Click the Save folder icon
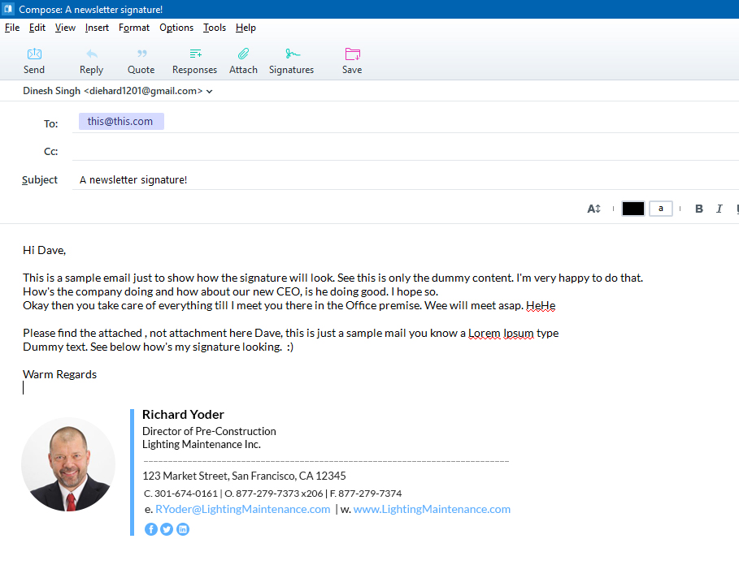 (x=352, y=54)
